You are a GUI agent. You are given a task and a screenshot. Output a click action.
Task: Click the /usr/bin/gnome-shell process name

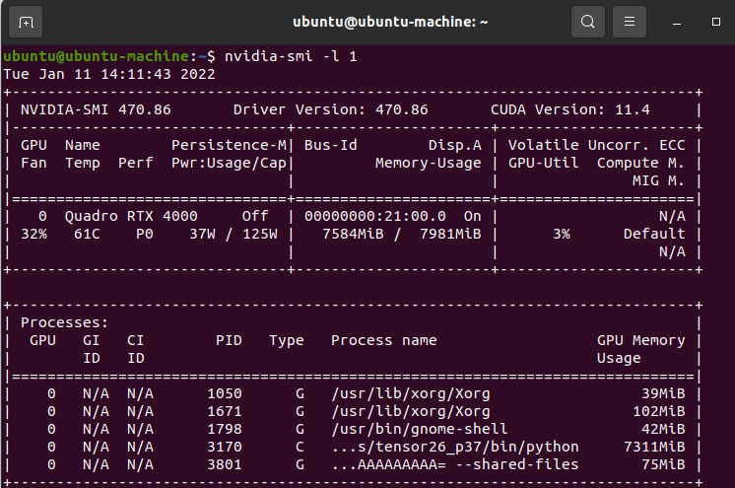[420, 430]
